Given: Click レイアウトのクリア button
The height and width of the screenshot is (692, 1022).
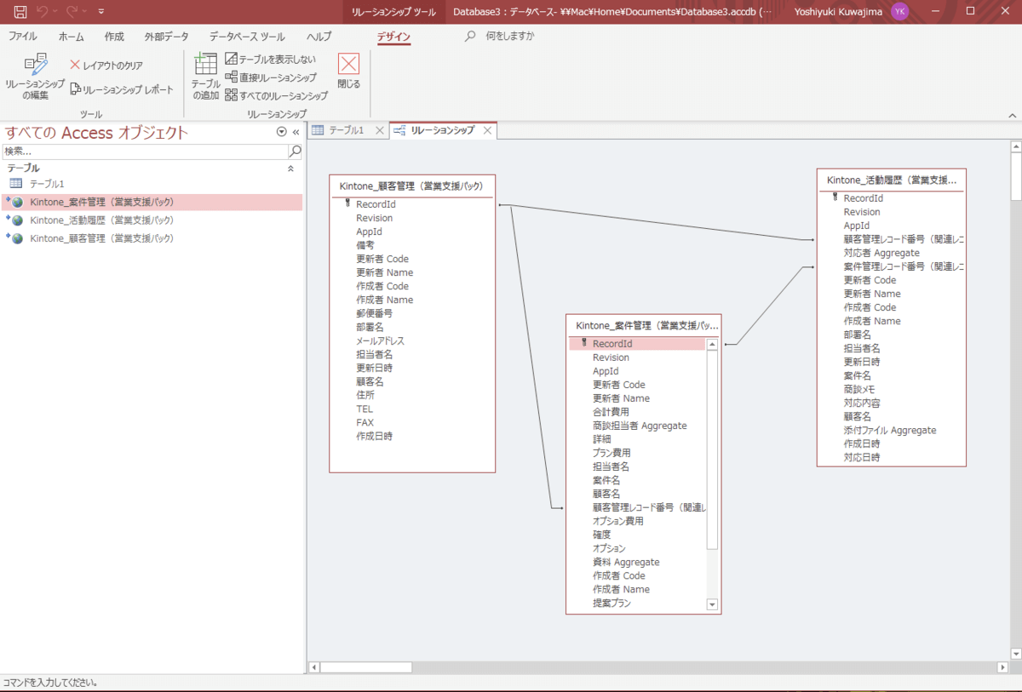Looking at the screenshot, I should 106,66.
